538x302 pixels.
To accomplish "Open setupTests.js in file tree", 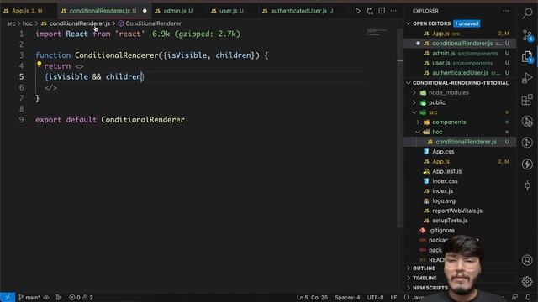I will click(x=460, y=221).
